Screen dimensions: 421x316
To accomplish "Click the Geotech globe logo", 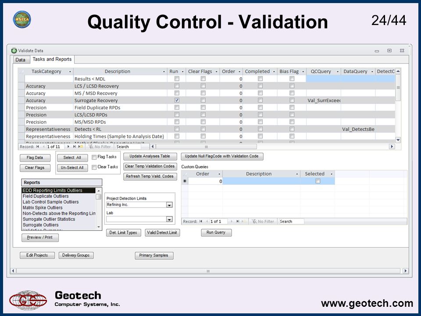I will (28, 300).
